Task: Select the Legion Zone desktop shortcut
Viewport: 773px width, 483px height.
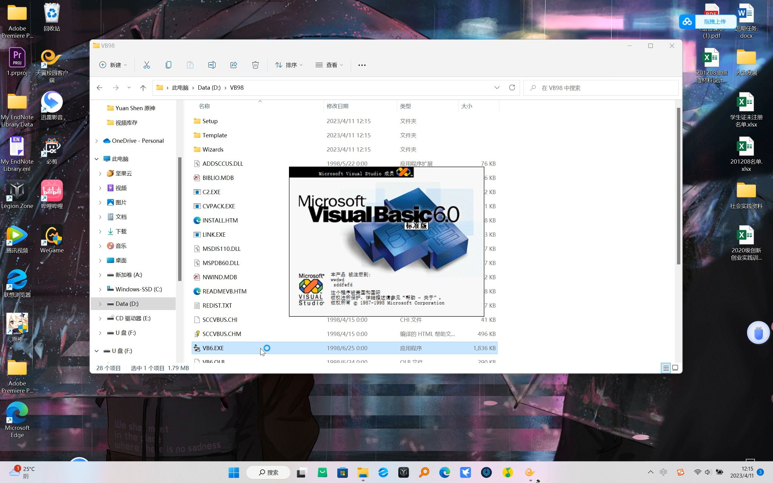Action: 17,194
